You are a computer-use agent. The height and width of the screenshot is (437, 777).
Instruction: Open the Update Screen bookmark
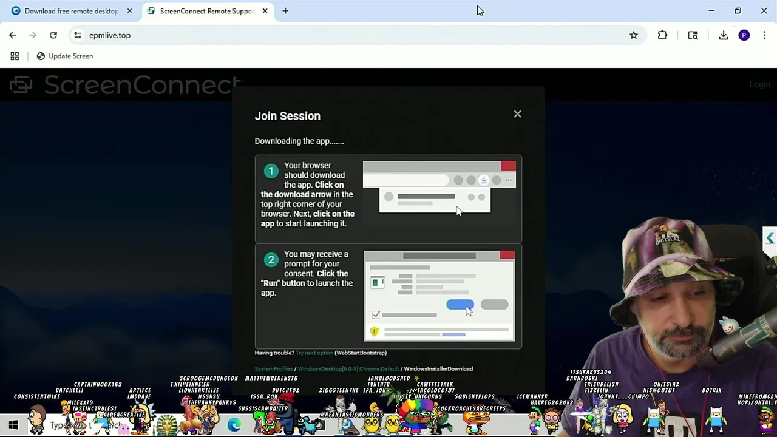click(64, 56)
